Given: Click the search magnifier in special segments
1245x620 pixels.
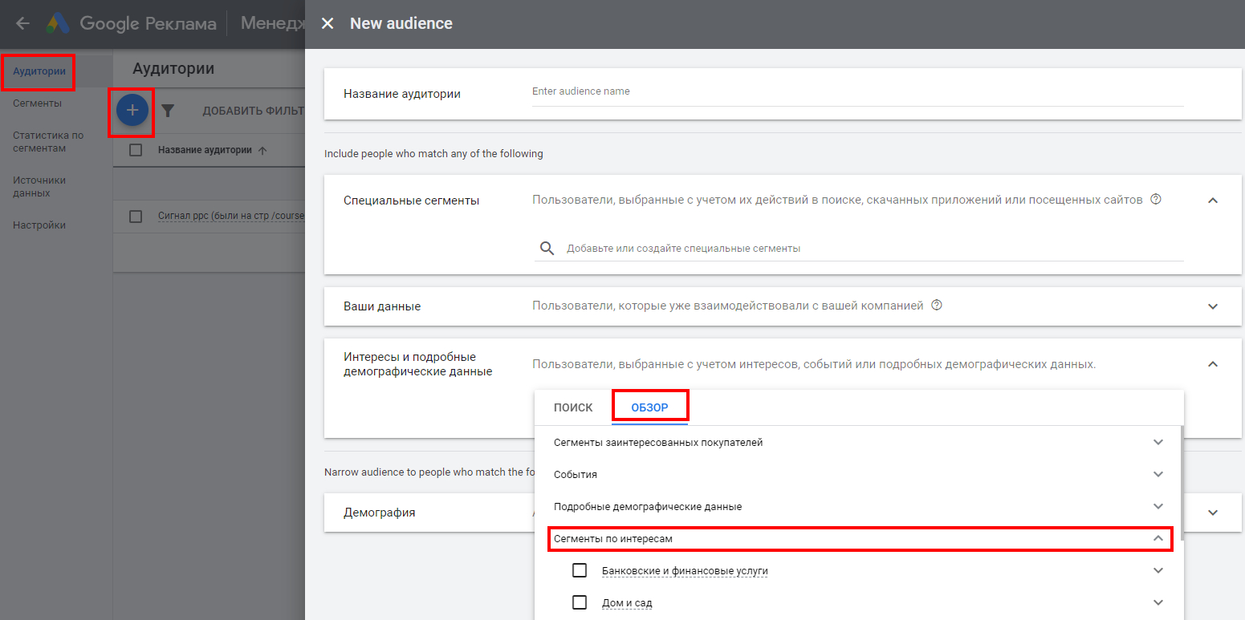Looking at the screenshot, I should pyautogui.click(x=547, y=249).
